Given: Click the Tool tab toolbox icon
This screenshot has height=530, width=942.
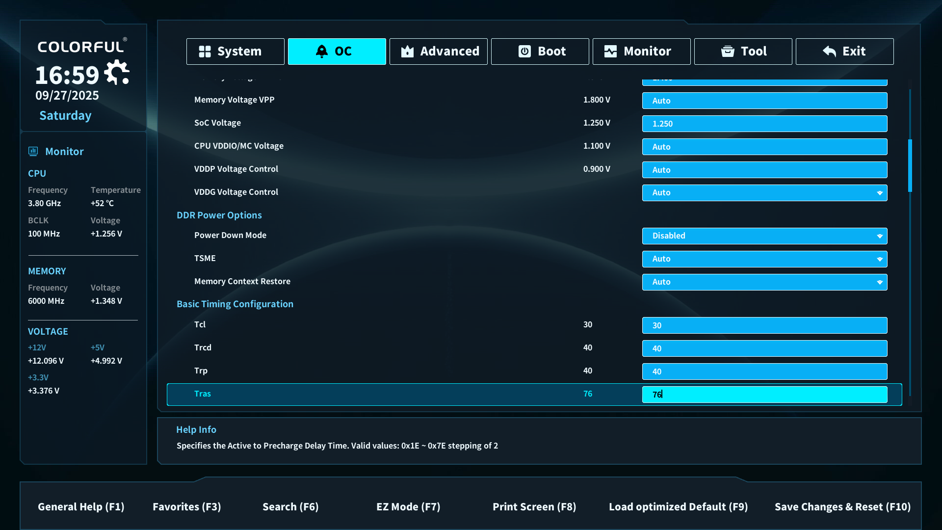Looking at the screenshot, I should pyautogui.click(x=728, y=52).
